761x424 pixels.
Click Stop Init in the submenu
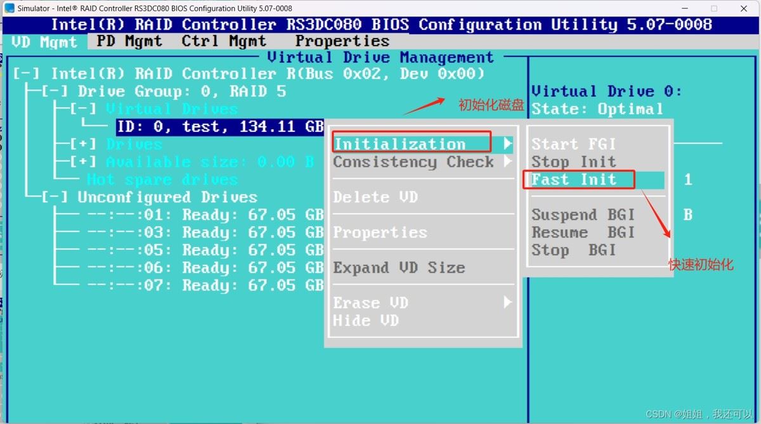pyautogui.click(x=573, y=162)
